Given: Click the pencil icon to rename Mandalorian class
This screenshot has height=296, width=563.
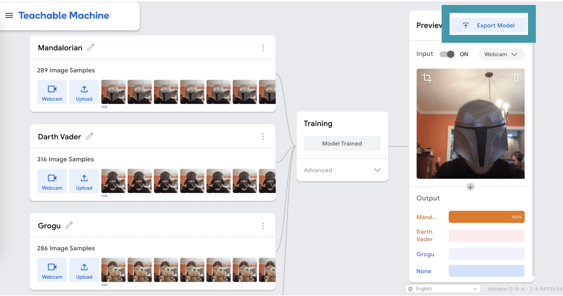Looking at the screenshot, I should pos(91,47).
